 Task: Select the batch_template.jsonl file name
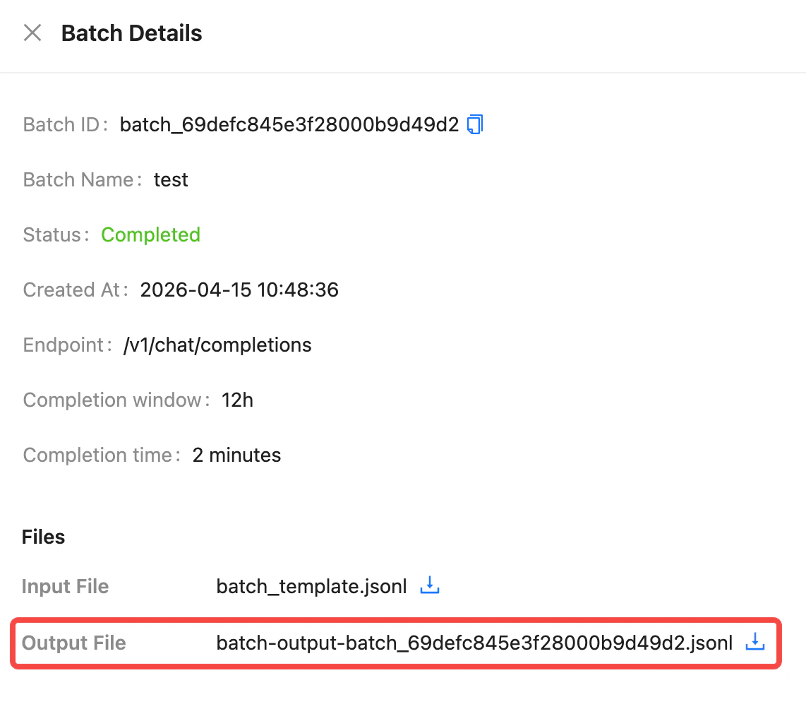[311, 586]
